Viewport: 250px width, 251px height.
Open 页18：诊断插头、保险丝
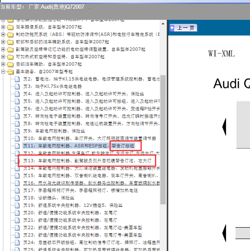pos(49,198)
